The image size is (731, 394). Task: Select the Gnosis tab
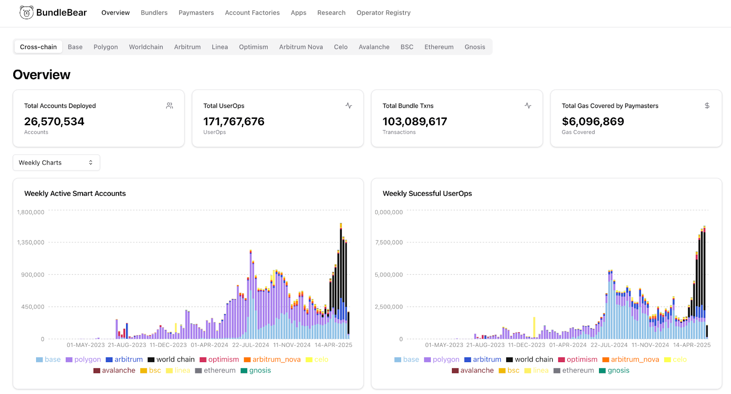(x=475, y=47)
